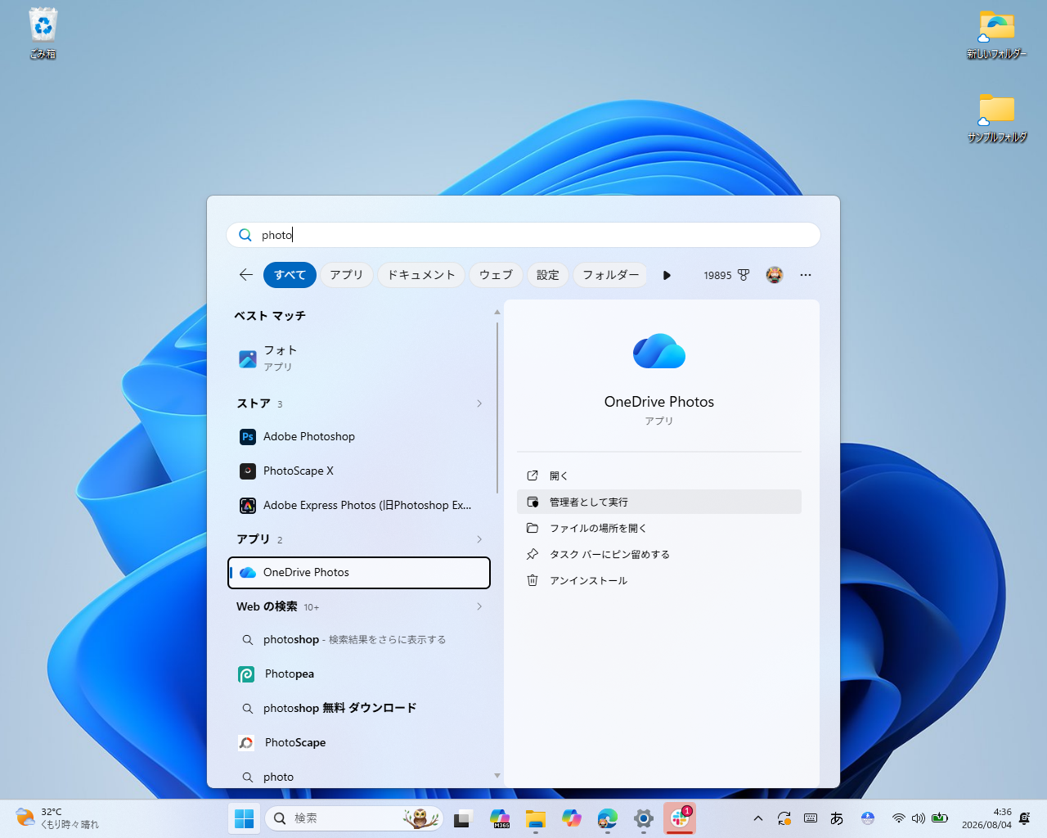Show hidden tray icons chevron
Image resolution: width=1047 pixels, height=838 pixels.
[758, 818]
